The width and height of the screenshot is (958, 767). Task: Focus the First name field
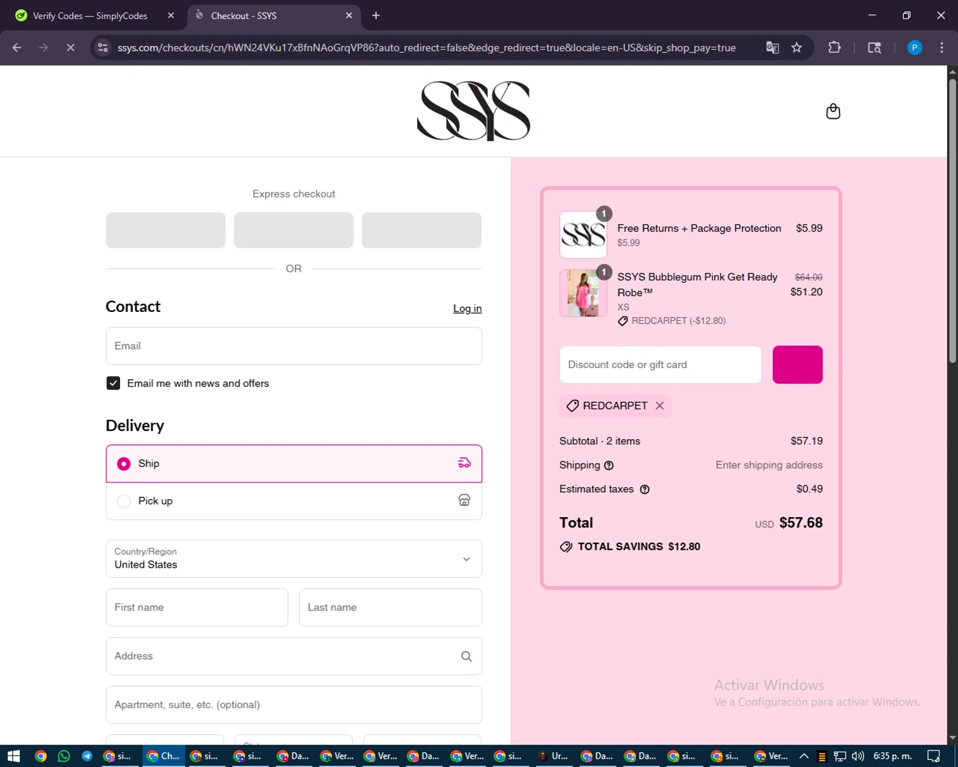pyautogui.click(x=197, y=607)
